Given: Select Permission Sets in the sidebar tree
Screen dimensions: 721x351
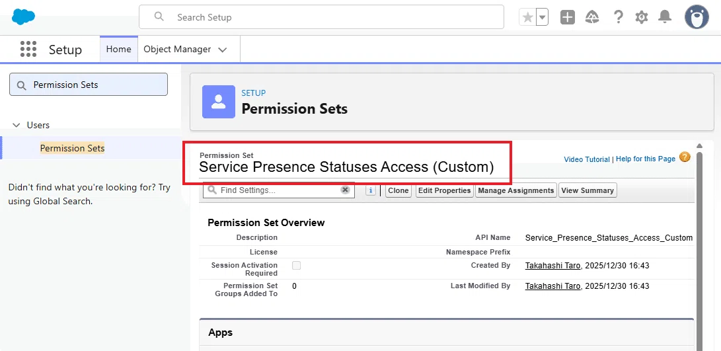Looking at the screenshot, I should coord(72,148).
